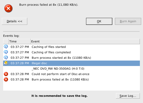Click error icon for Burn process failed row
This screenshot has height=103, width=143.
point(6,79)
